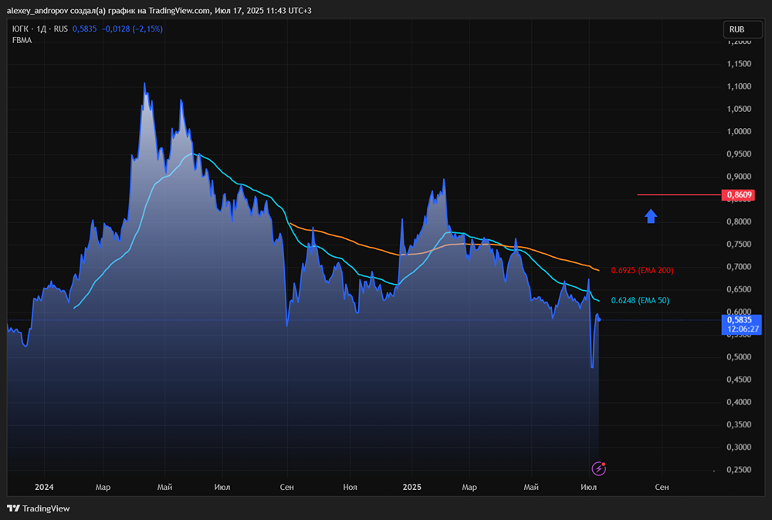Viewport: 772px width, 520px height.
Task: Click the 1,0000 price axis label
Action: click(739, 131)
